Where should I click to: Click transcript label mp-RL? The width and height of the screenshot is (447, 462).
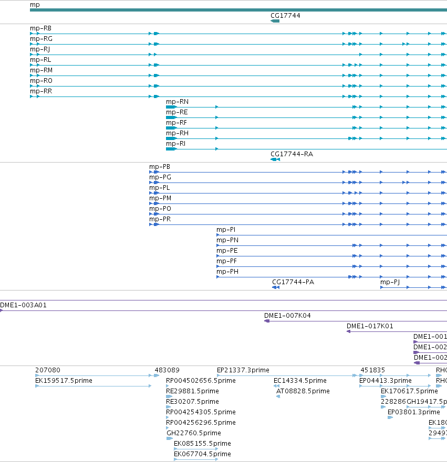pos(40,60)
